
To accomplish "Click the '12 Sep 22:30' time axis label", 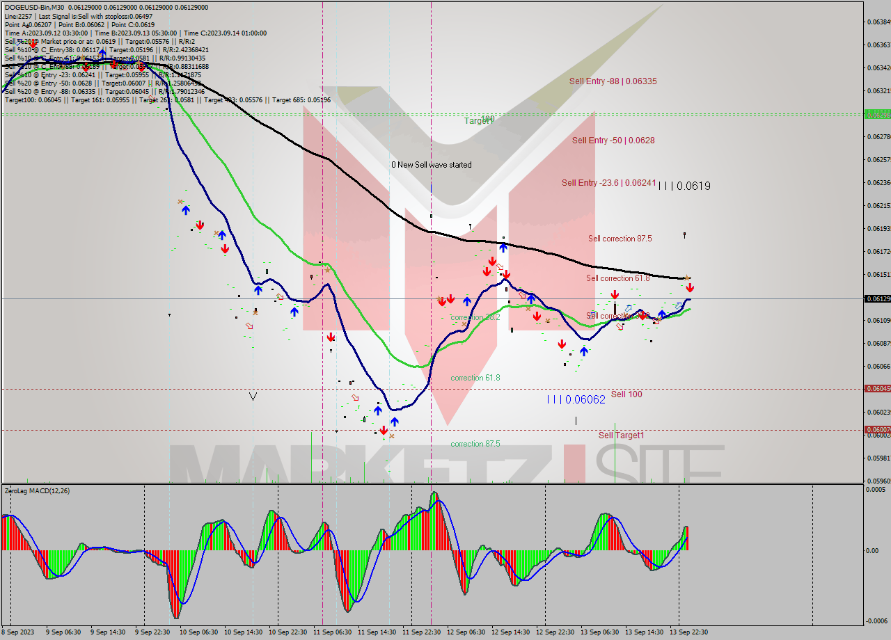I will [x=555, y=632].
